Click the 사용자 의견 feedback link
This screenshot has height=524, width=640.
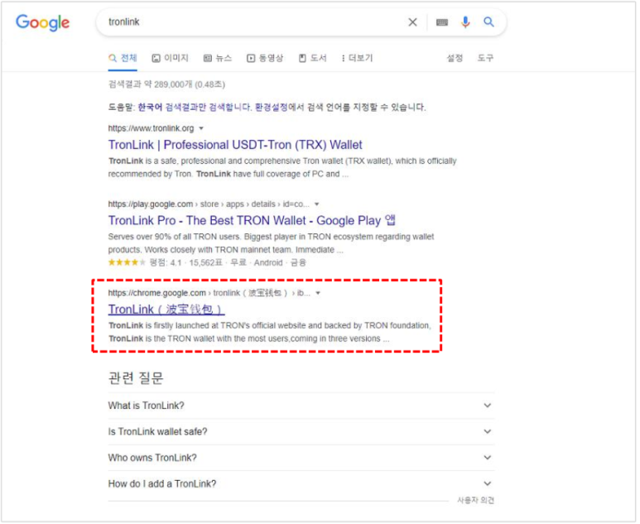(475, 500)
